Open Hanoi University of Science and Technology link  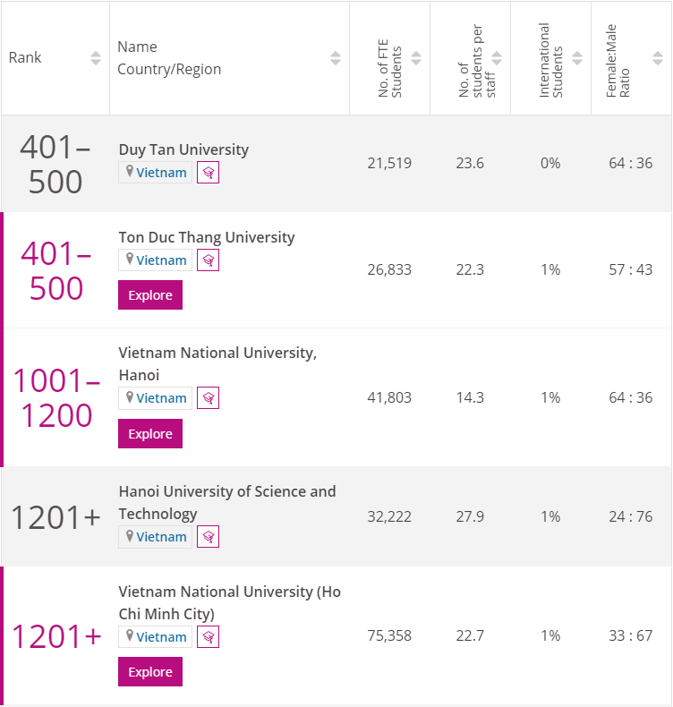pyautogui.click(x=227, y=502)
